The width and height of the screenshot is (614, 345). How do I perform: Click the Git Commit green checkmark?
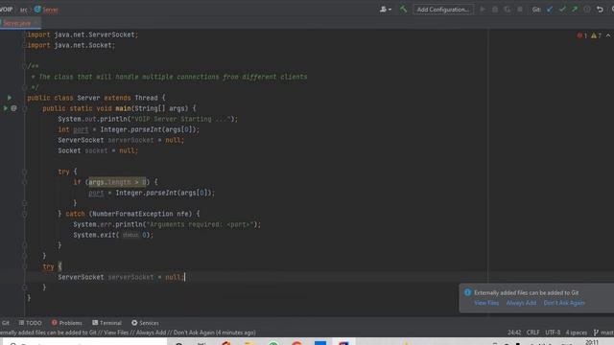pyautogui.click(x=562, y=9)
